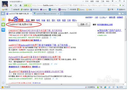The height and width of the screenshot is (91, 131).
Task: Mute sound with the speaker status icon
Action: 114,87
